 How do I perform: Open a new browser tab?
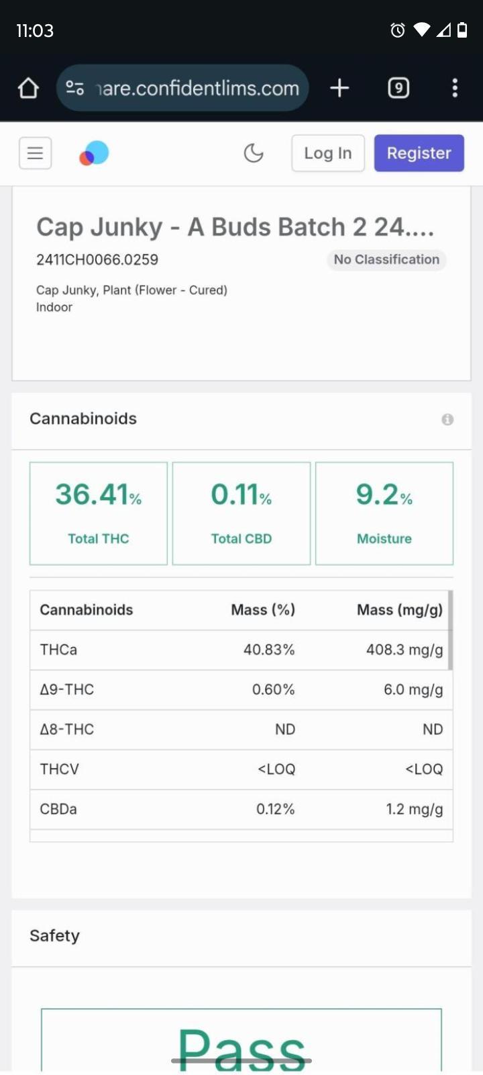pyautogui.click(x=339, y=88)
